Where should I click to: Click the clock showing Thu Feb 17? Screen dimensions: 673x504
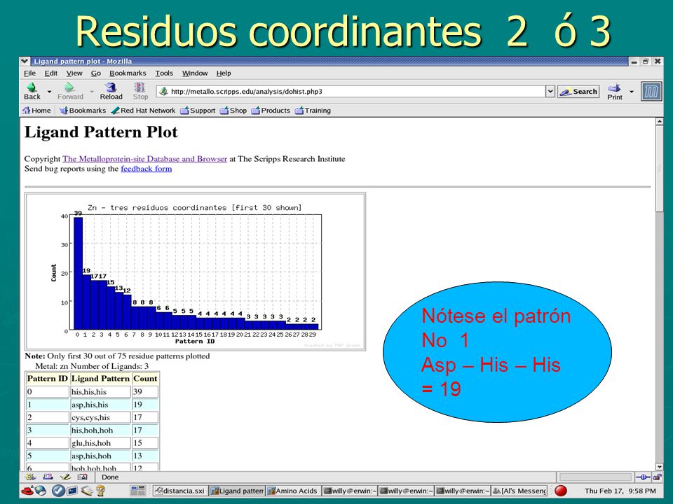[620, 491]
